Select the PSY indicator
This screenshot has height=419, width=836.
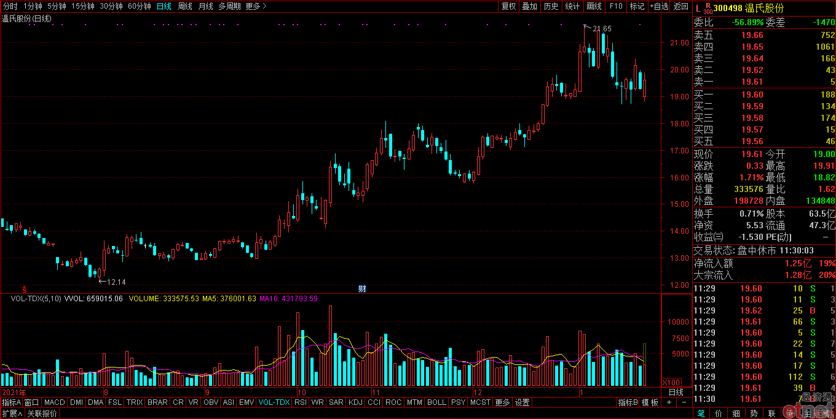458,402
